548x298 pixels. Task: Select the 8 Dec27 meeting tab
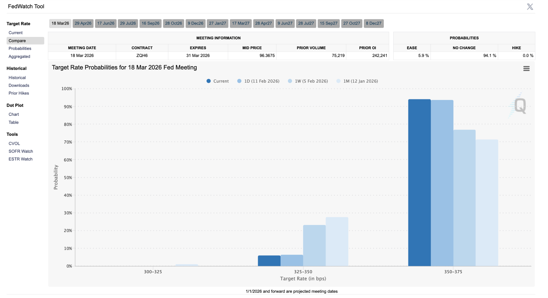(374, 23)
